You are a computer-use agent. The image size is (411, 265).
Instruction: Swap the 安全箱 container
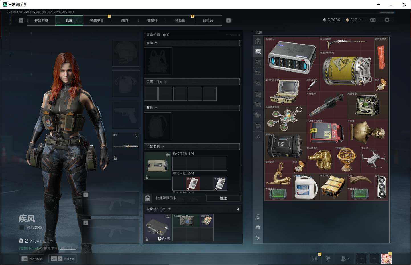click(x=168, y=217)
